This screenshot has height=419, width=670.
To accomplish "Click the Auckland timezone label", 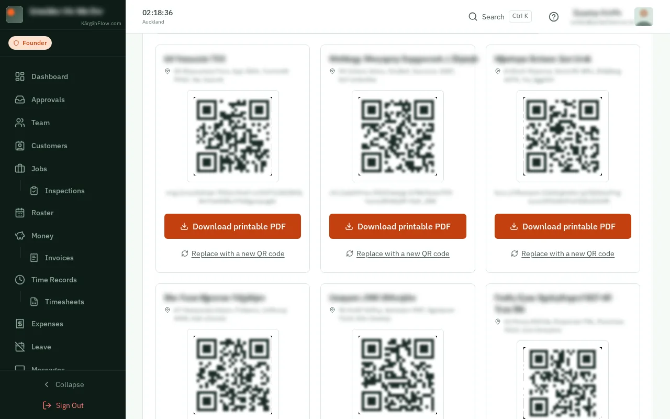I will tap(153, 22).
